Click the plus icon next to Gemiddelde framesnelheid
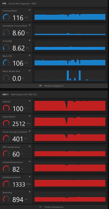The height and width of the screenshot is (209, 109). 30,25
